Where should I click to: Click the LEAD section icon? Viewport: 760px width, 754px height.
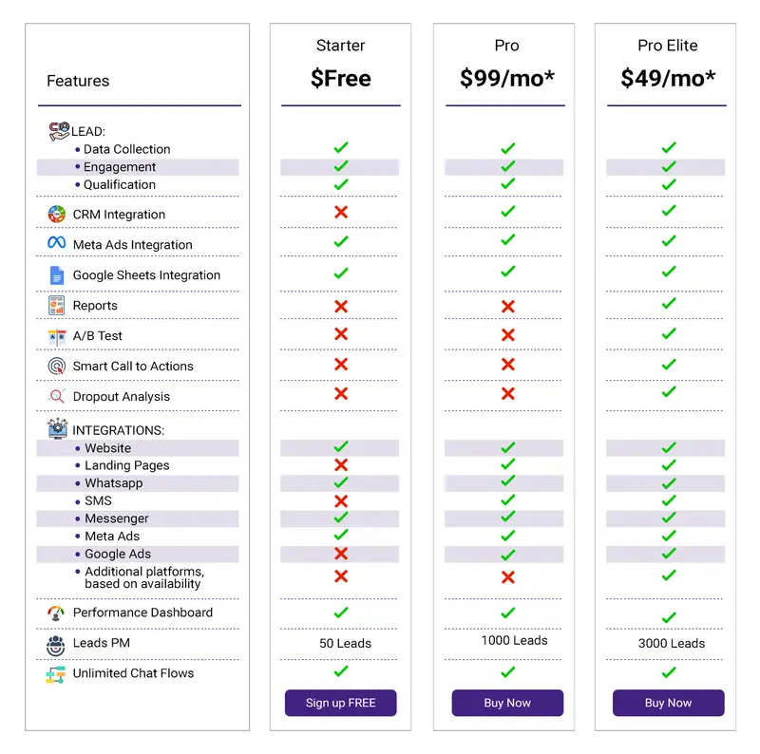point(59,131)
